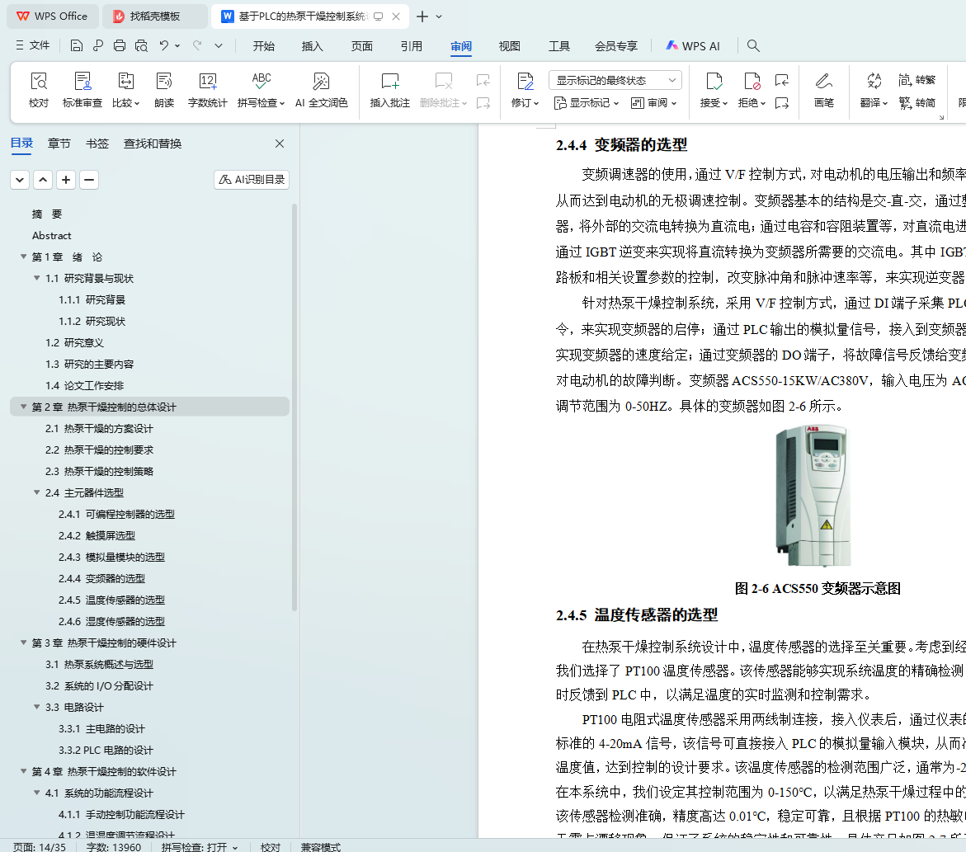Click the undo arrow icon
Viewport: 966px width, 852px height.
pos(163,45)
